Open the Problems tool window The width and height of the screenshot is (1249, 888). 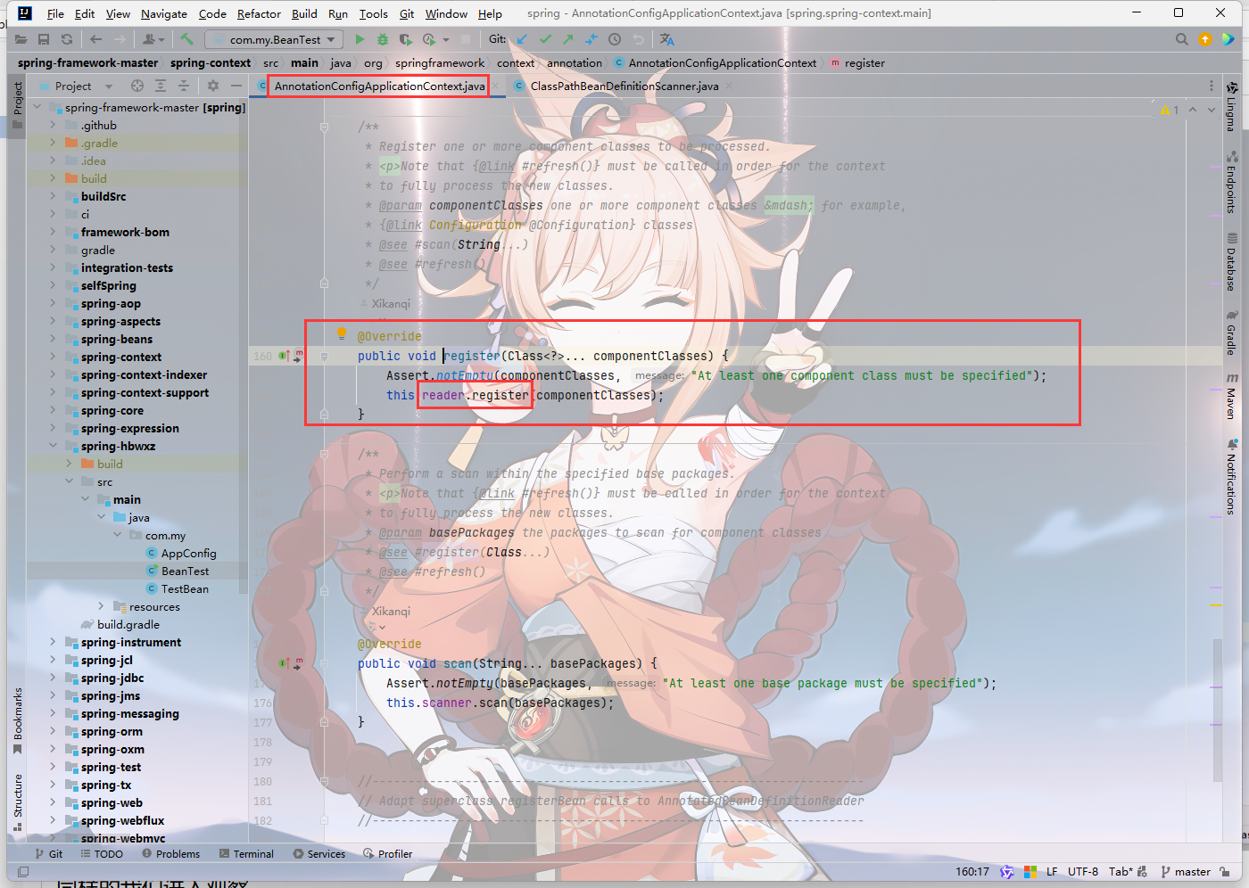pyautogui.click(x=170, y=853)
